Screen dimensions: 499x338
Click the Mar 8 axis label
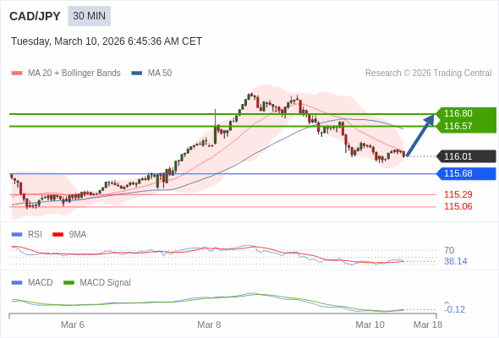209,324
